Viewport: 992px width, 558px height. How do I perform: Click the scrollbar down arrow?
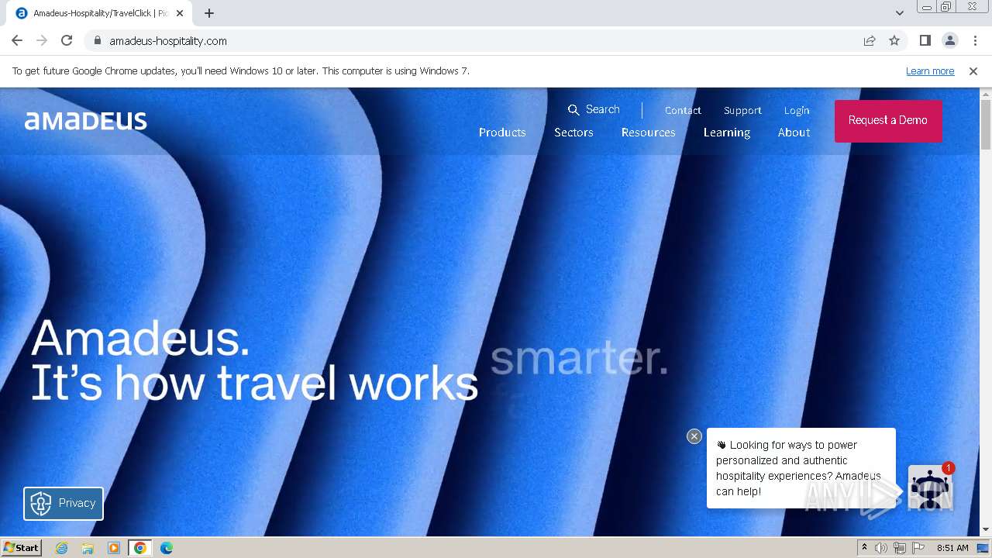click(986, 529)
